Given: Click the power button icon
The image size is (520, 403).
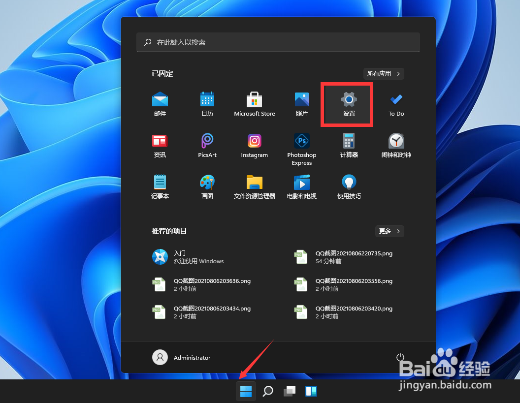Looking at the screenshot, I should click(400, 357).
